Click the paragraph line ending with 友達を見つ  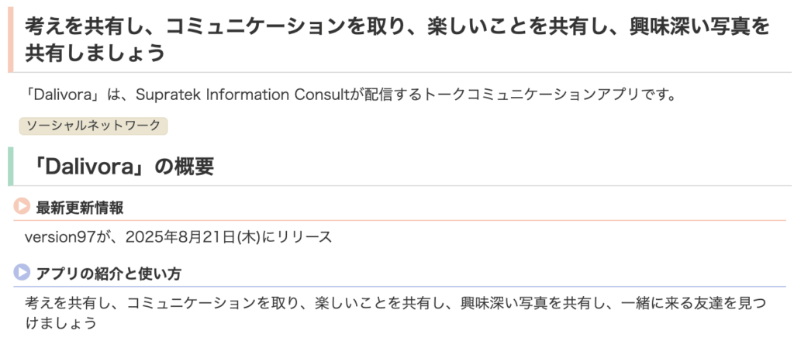point(395,304)
